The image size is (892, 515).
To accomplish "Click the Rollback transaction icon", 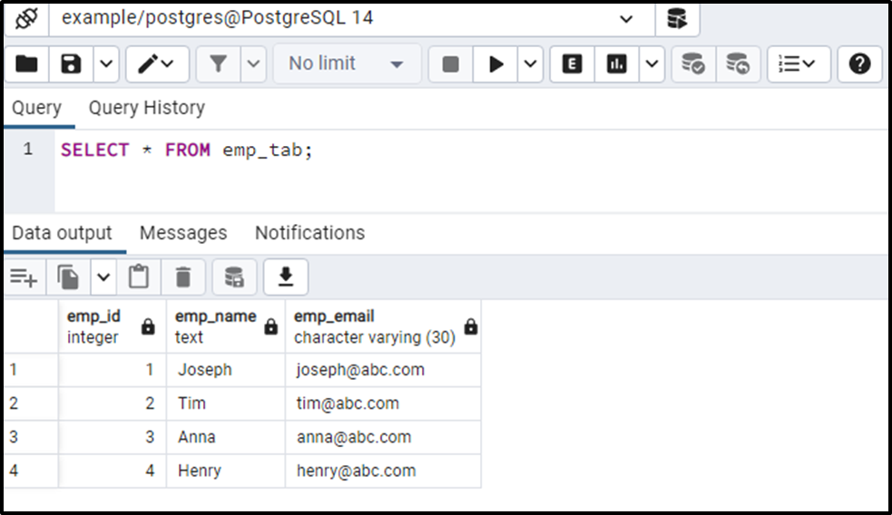I will pos(738,64).
